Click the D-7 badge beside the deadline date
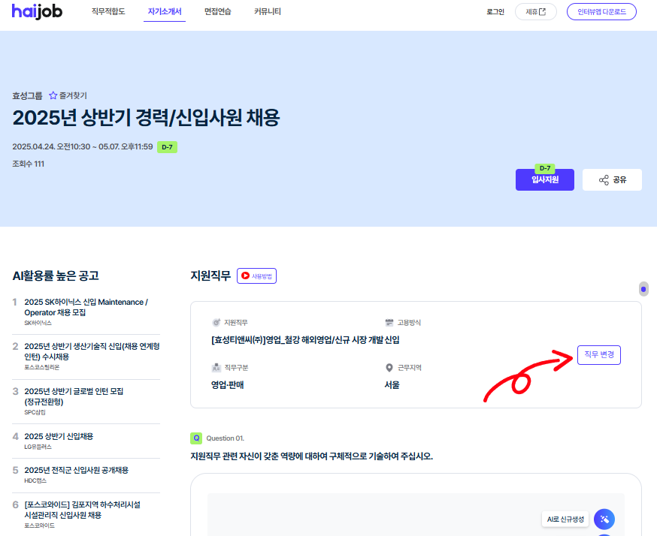Viewport: 657px width, 536px height. click(167, 147)
